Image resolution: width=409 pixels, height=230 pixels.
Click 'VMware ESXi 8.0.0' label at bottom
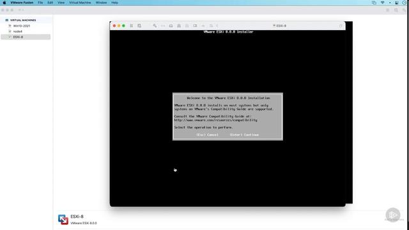coord(84,223)
